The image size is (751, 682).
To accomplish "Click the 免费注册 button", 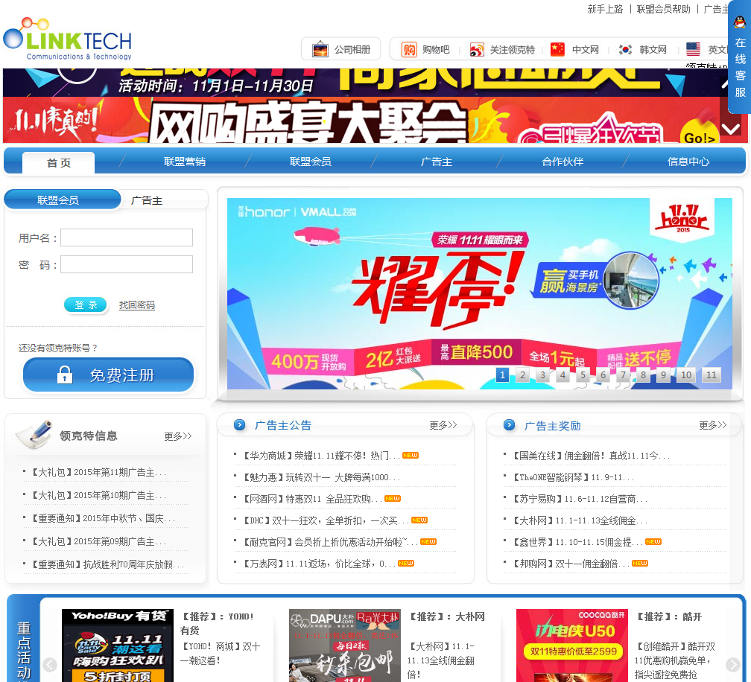I will click(108, 375).
